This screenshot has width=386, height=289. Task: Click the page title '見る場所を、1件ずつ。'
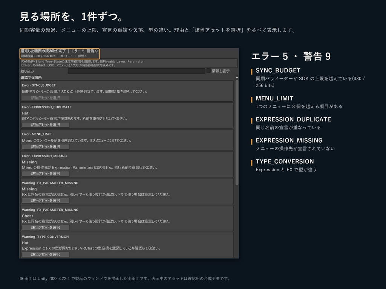(72, 17)
